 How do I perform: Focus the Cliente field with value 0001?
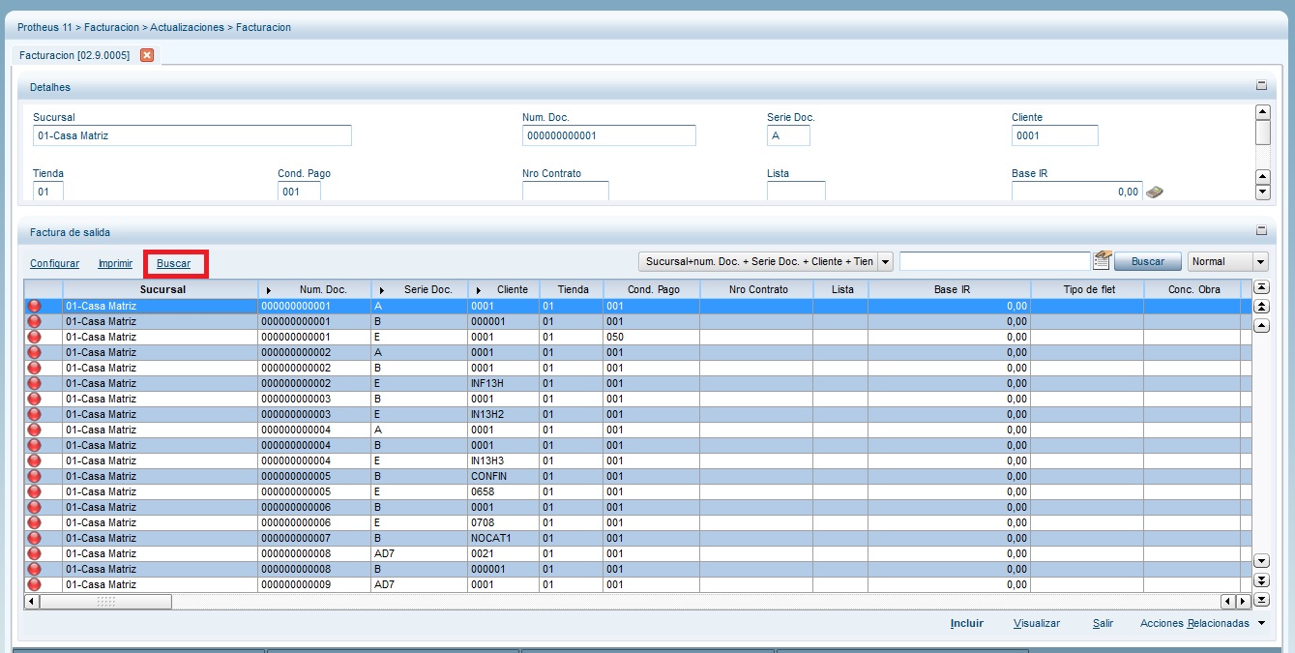click(1055, 135)
